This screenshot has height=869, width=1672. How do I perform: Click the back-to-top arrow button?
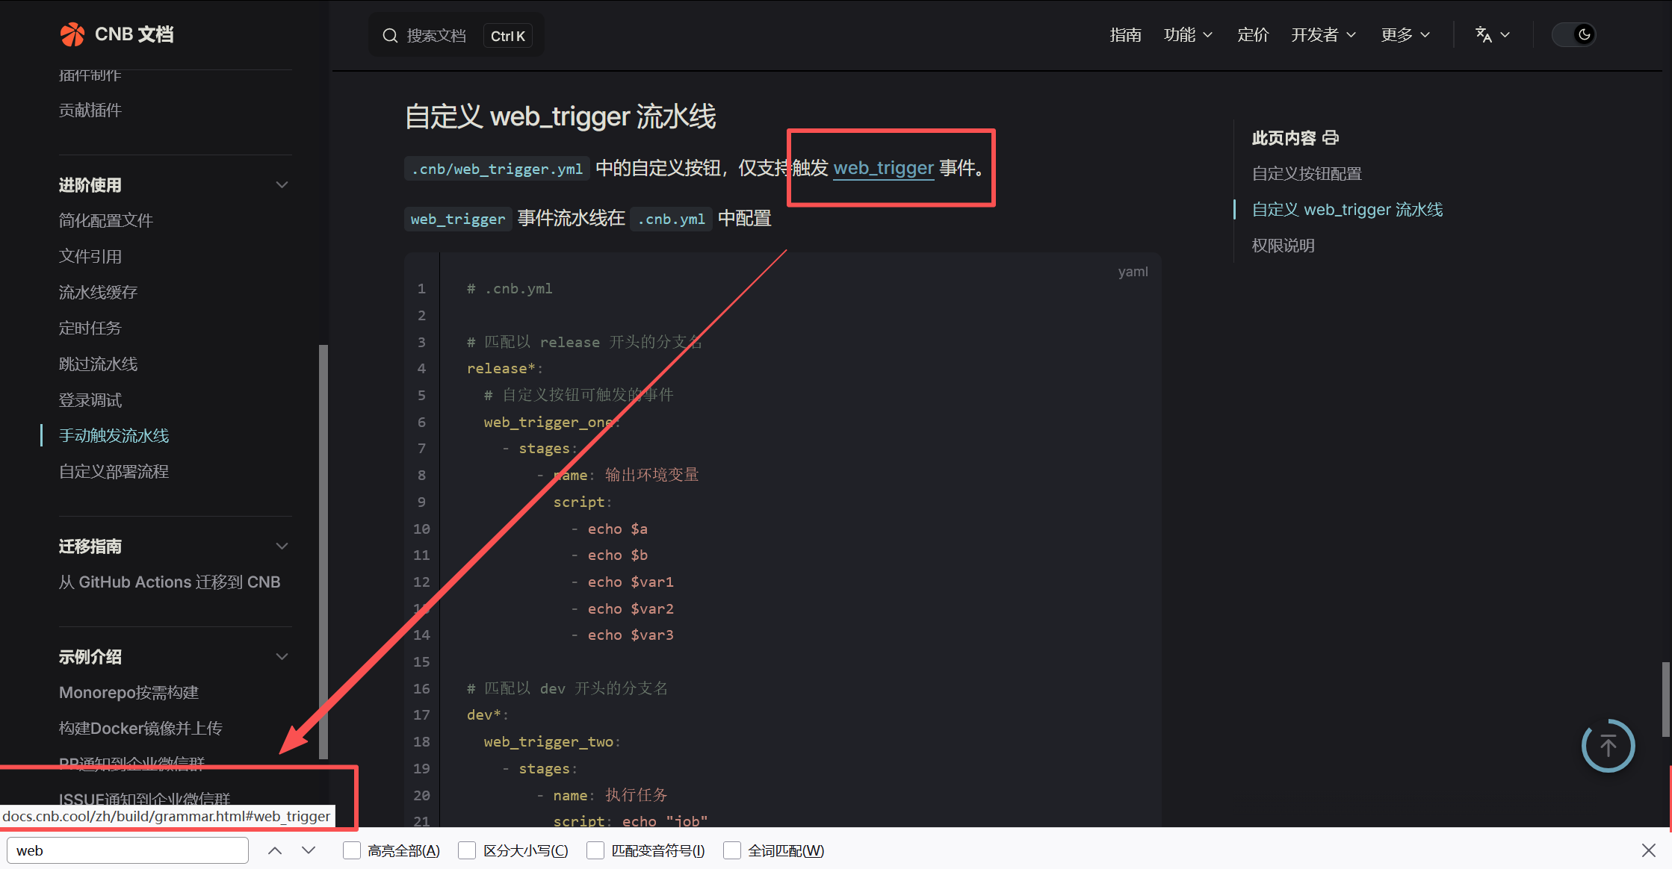tap(1608, 746)
